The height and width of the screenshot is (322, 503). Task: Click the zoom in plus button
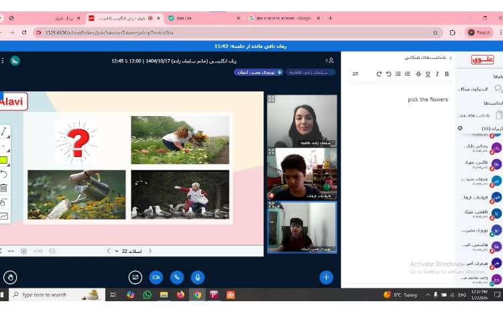pyautogui.click(x=23, y=251)
